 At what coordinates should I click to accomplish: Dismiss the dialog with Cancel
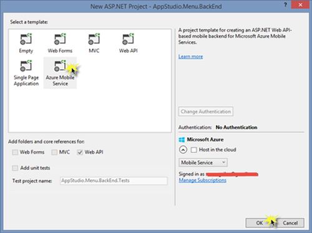(290, 223)
